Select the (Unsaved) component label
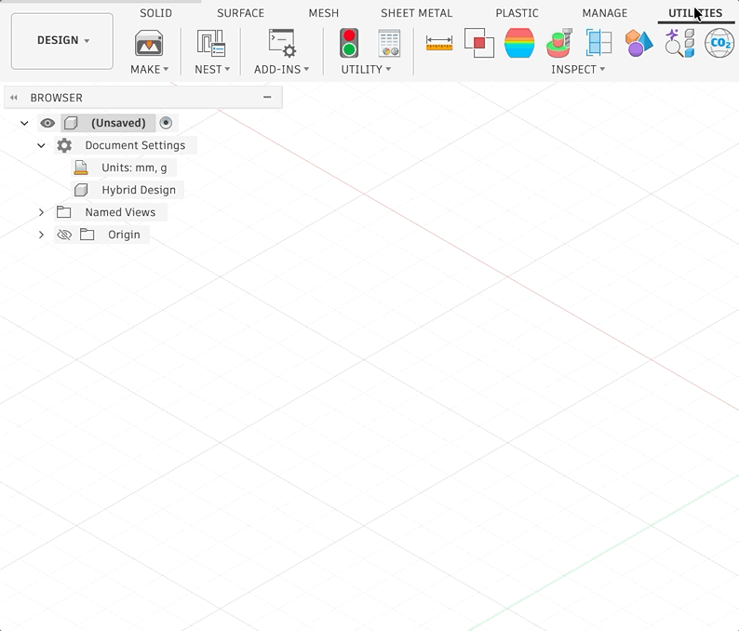 pos(118,123)
